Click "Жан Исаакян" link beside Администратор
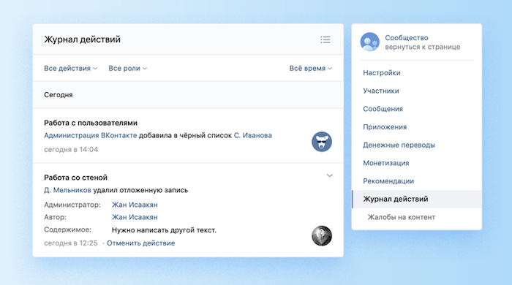This screenshot has height=285, width=512. tap(135, 205)
